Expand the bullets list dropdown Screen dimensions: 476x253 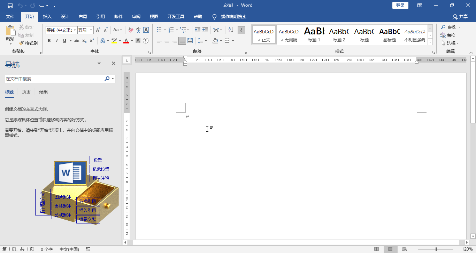(x=164, y=30)
